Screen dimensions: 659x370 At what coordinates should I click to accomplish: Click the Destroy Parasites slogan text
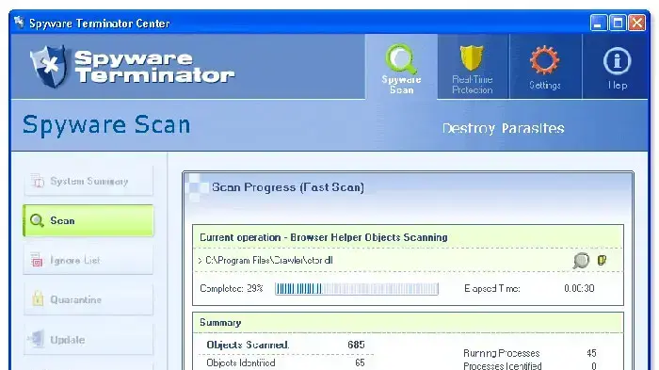coord(503,128)
